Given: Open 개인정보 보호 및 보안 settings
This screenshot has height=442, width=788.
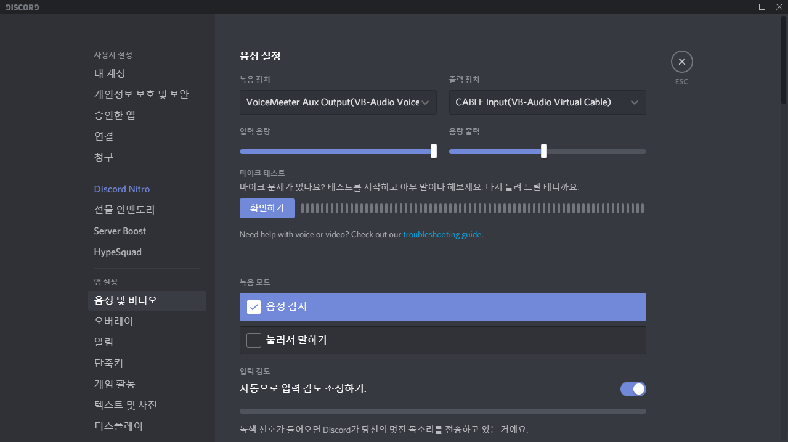Looking at the screenshot, I should point(147,94).
